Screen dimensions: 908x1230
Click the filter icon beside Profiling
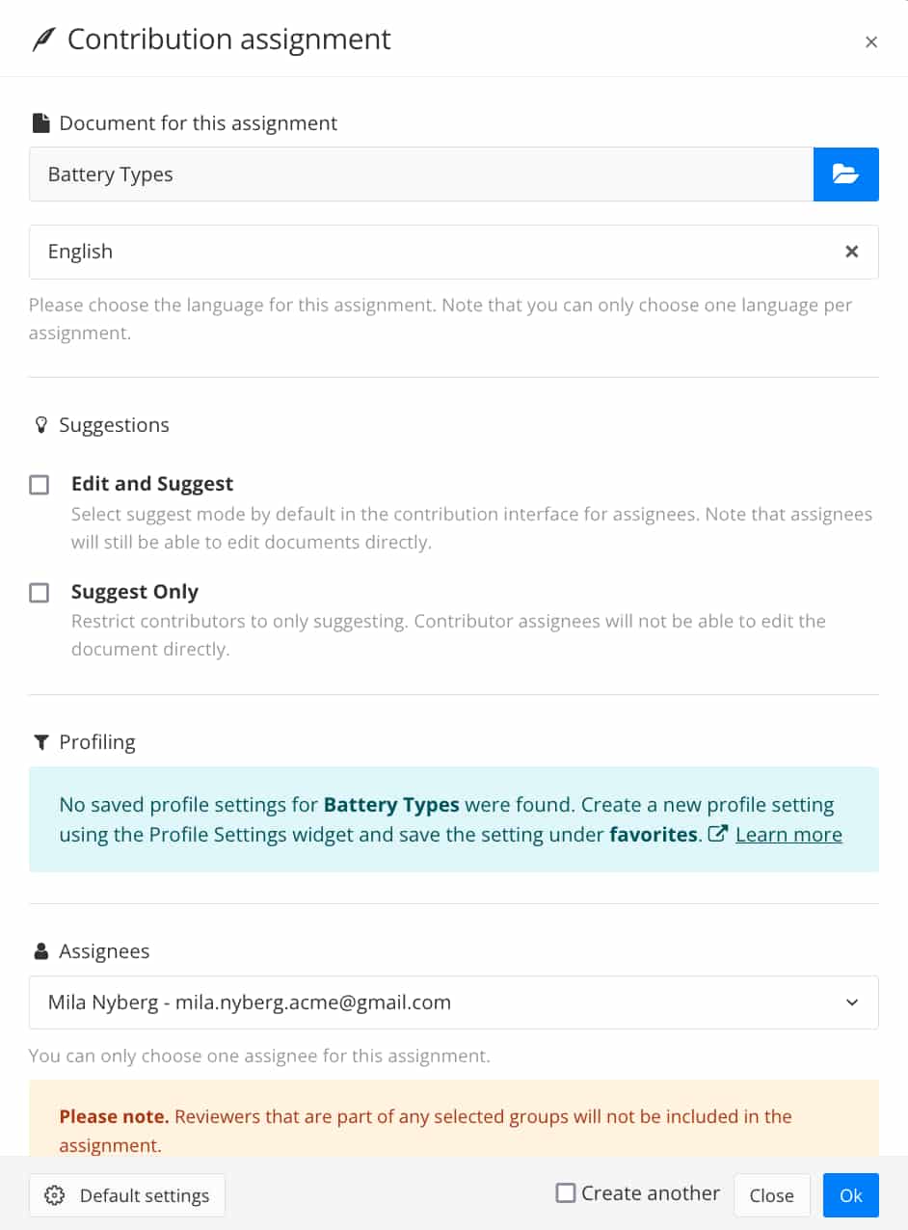click(40, 741)
